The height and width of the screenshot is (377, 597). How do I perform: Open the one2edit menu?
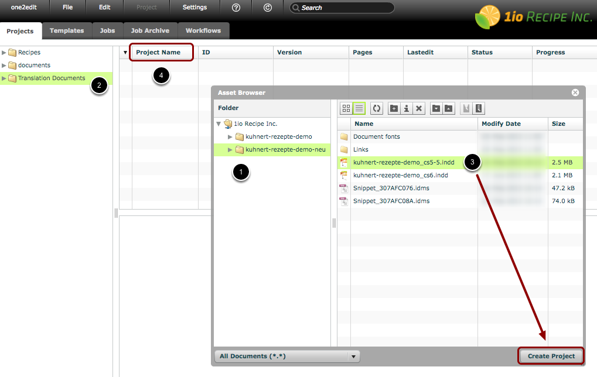[x=24, y=7]
